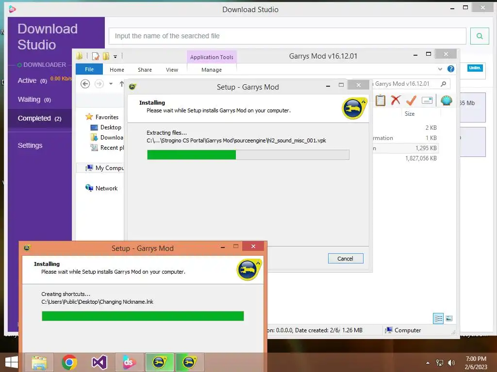Open Download Studio Settings
The image size is (497, 372).
click(x=30, y=145)
